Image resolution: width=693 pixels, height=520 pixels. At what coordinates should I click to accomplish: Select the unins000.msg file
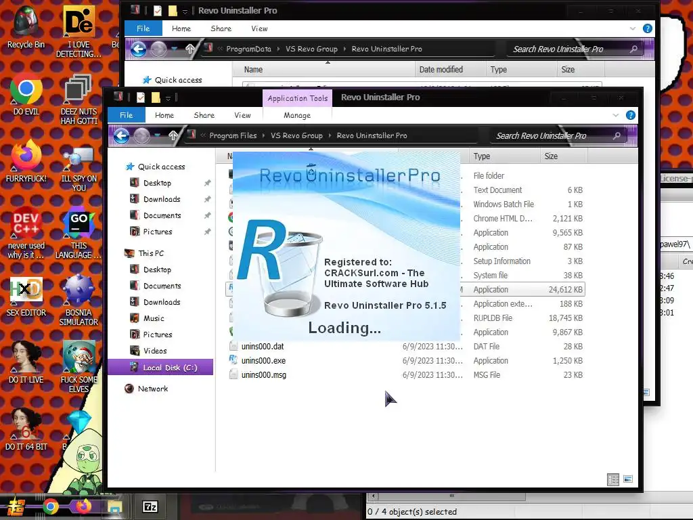(263, 375)
